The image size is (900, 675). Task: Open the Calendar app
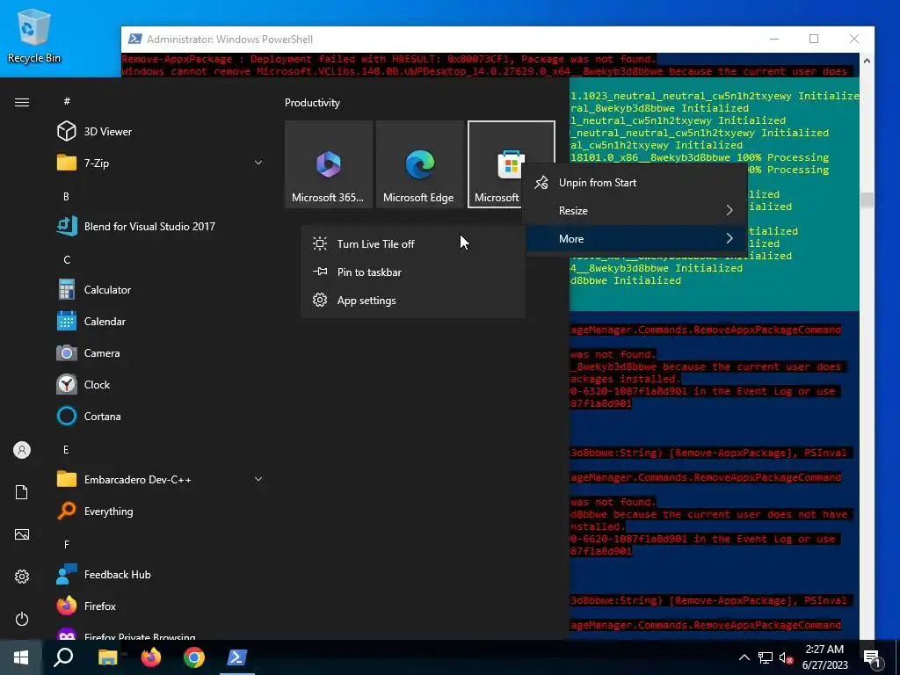click(x=161, y=322)
